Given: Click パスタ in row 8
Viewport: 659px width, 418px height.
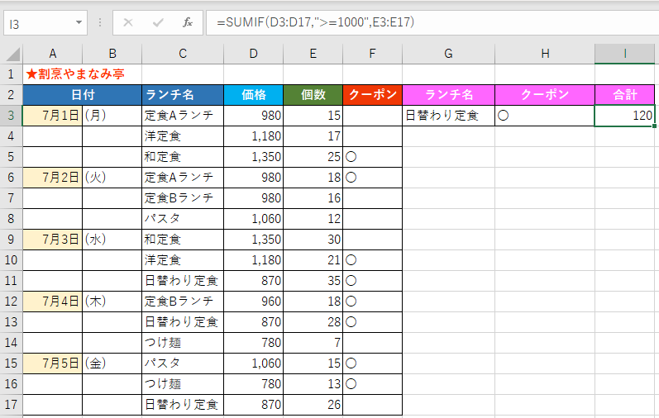Looking at the screenshot, I should click(x=183, y=219).
